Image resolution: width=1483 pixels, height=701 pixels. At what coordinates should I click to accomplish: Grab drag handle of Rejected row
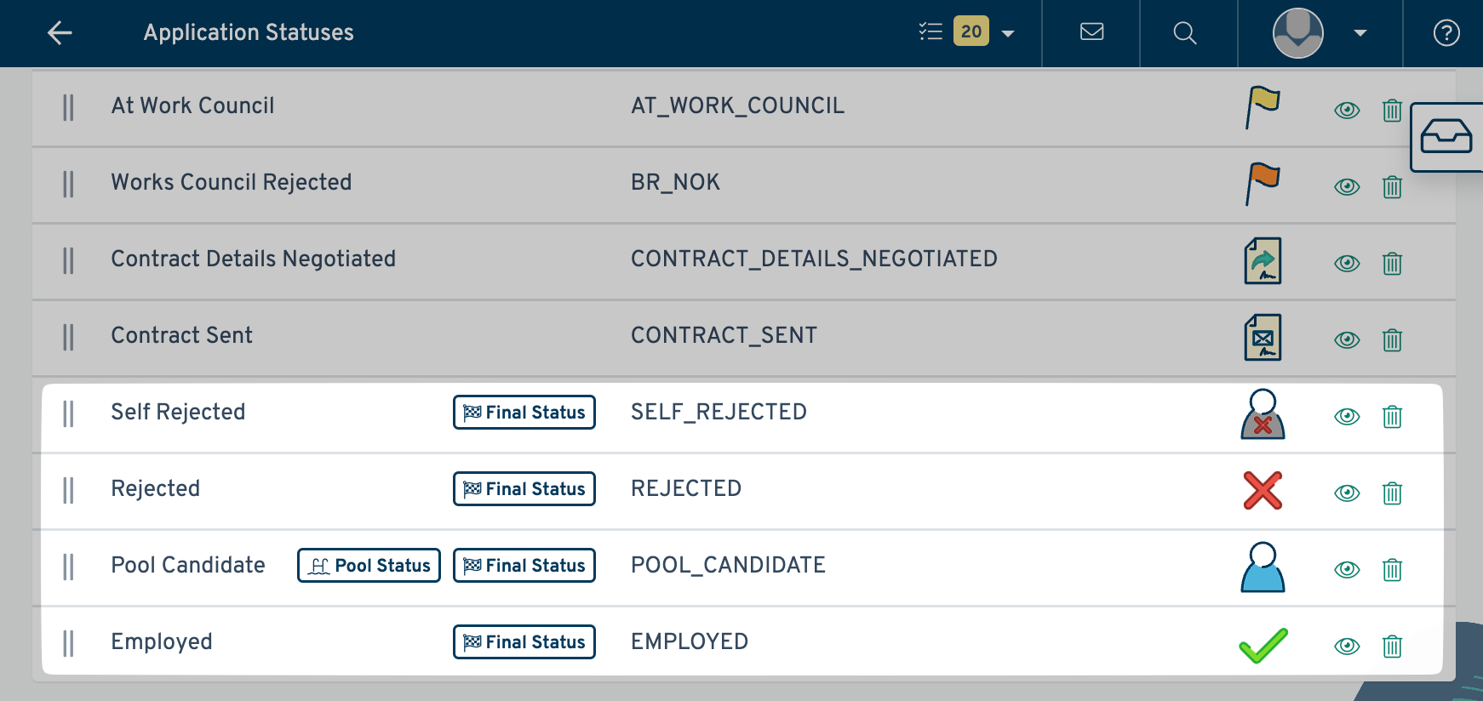(68, 490)
